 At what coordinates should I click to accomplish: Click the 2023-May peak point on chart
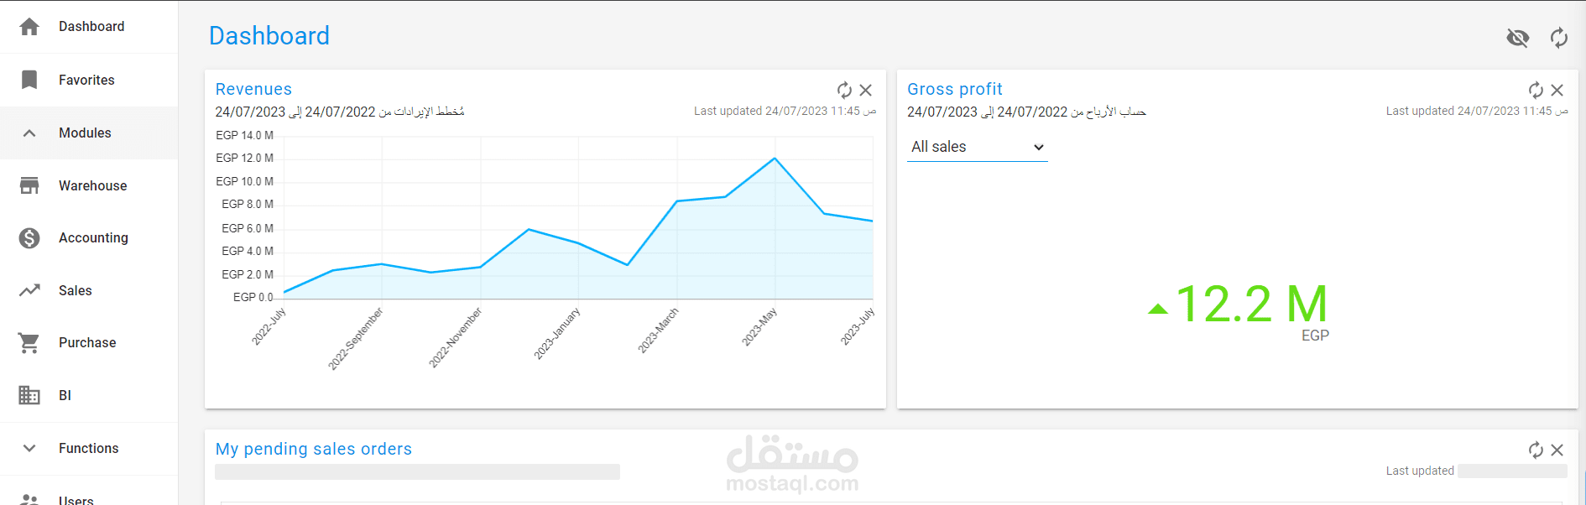775,159
